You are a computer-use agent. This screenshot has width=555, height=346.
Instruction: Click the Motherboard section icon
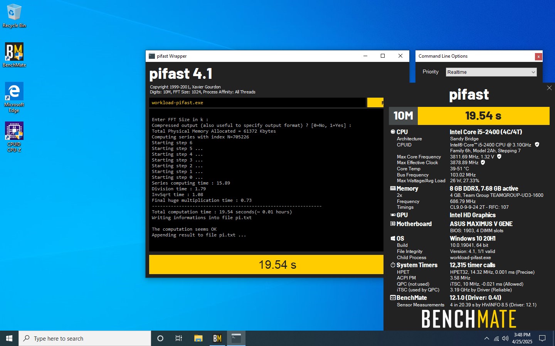393,224
